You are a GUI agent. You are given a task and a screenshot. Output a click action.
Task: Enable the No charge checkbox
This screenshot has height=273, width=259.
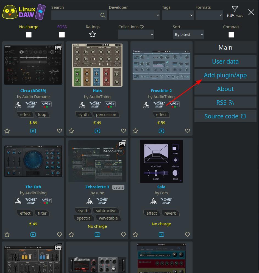click(29, 35)
